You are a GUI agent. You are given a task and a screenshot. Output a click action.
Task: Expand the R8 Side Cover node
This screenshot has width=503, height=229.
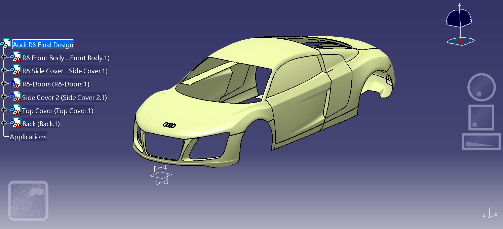4,70
